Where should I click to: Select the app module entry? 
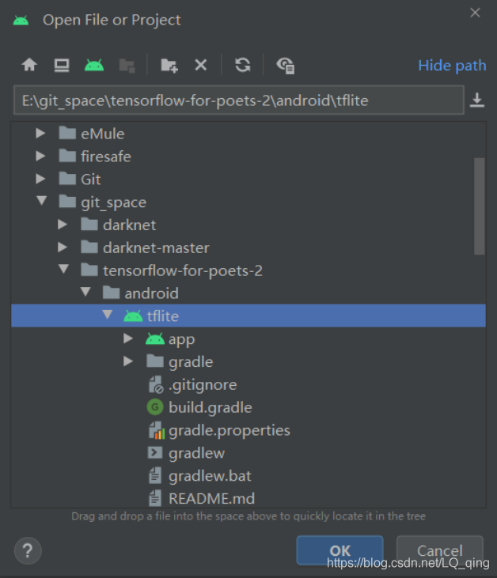point(248,338)
